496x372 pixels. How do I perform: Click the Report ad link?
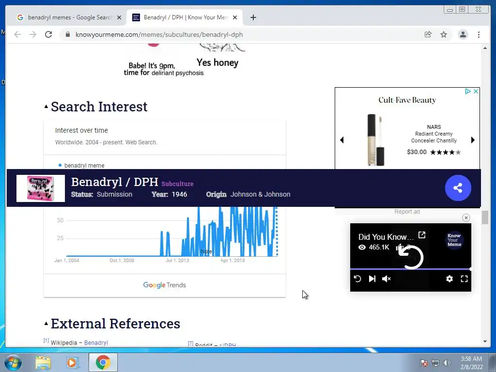click(407, 212)
